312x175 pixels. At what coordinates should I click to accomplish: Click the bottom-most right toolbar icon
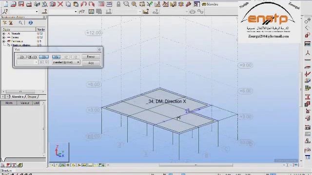pos(308,157)
